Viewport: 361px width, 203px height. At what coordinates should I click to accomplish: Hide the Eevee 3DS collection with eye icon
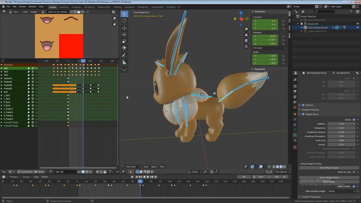(x=358, y=24)
